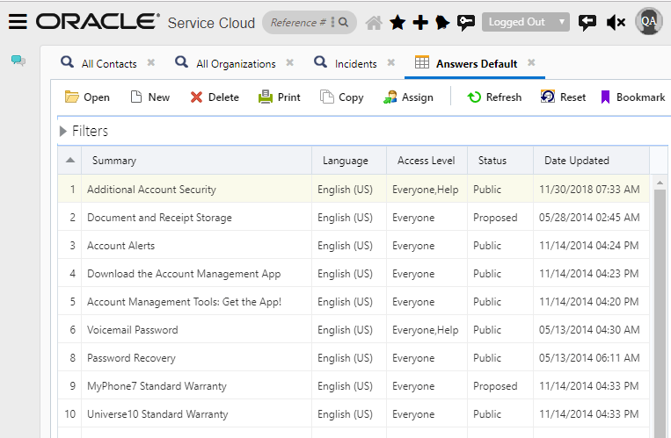This screenshot has height=438, width=671.
Task: Select 'Download the Account Management App' row
Action: click(354, 274)
